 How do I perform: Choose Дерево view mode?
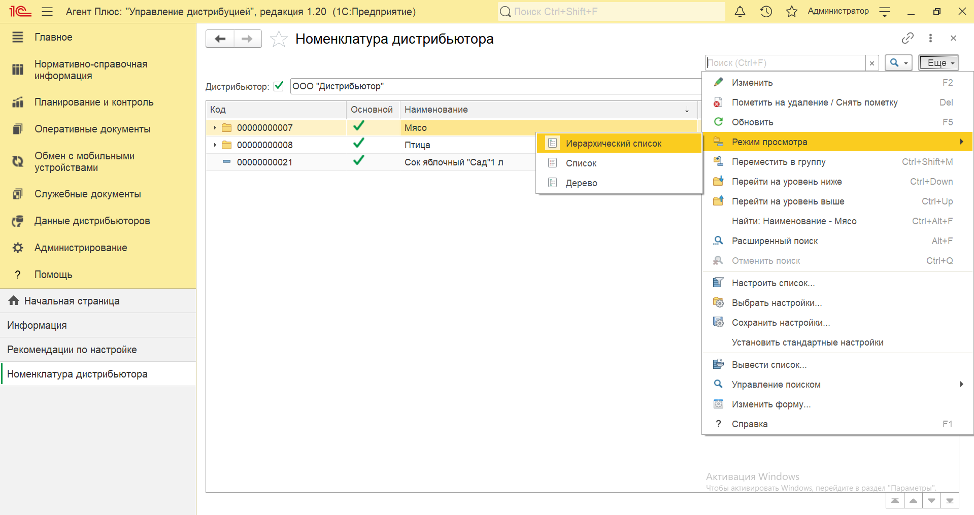[x=619, y=183]
